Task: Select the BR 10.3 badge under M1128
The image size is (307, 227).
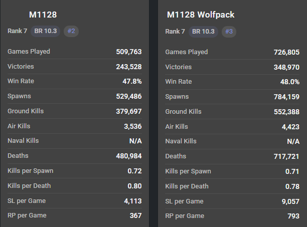Action: [46, 31]
